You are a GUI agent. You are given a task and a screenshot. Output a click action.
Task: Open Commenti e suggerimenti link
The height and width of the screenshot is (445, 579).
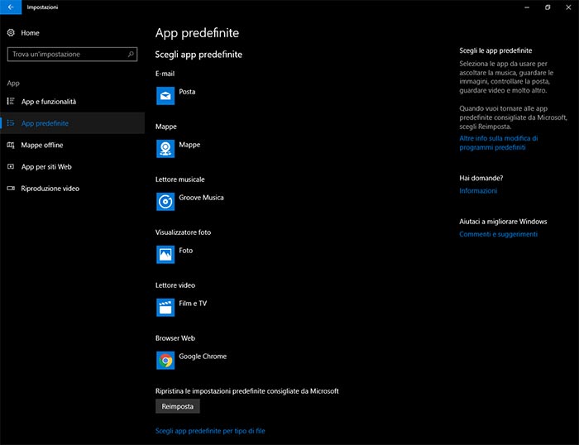(498, 234)
